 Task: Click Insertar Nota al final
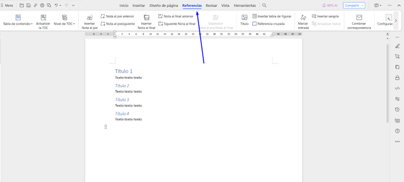point(147,21)
